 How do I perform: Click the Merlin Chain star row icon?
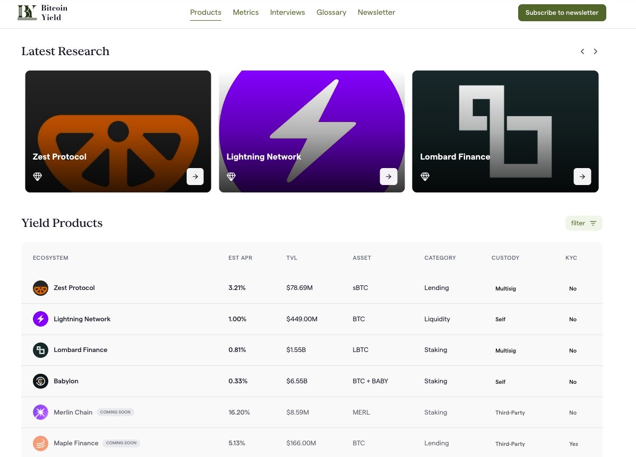click(40, 412)
